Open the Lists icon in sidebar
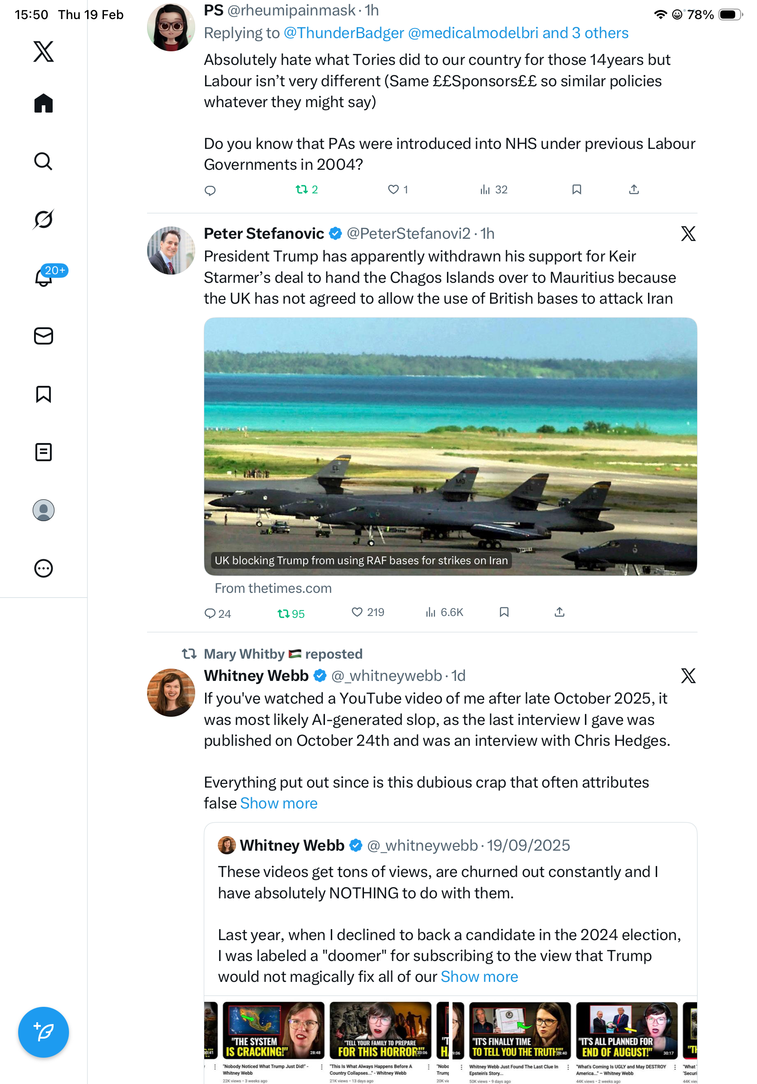This screenshot has height=1084, width=757. (x=43, y=452)
